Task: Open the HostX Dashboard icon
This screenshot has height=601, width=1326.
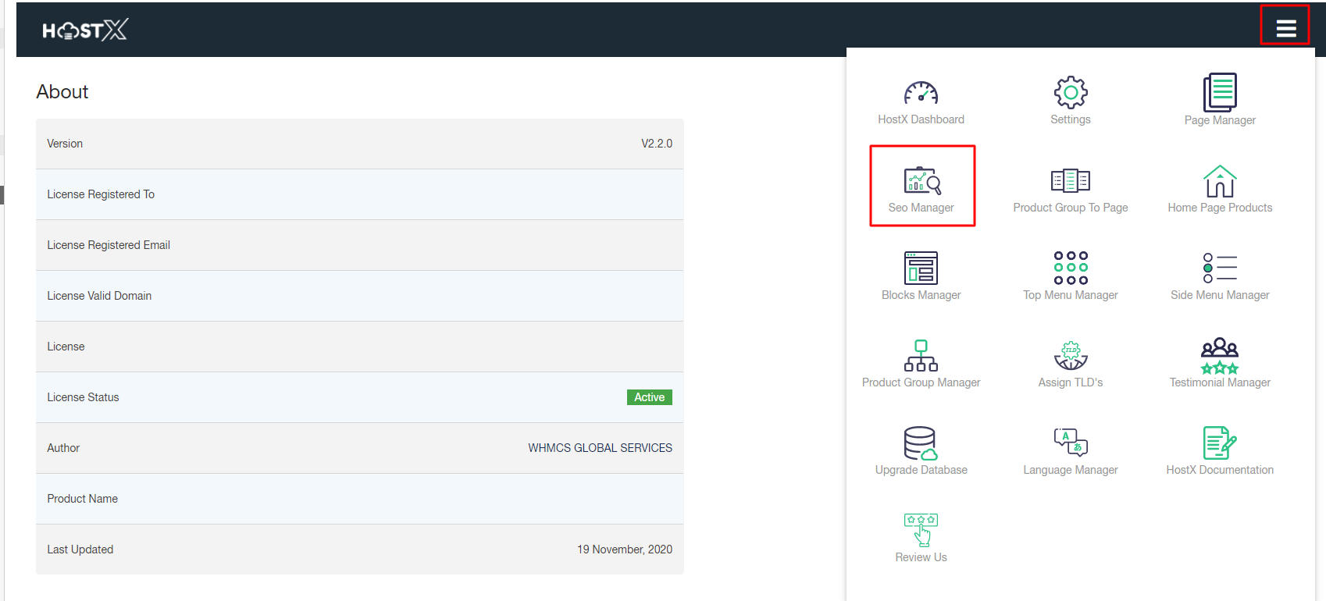Action: pos(921,94)
